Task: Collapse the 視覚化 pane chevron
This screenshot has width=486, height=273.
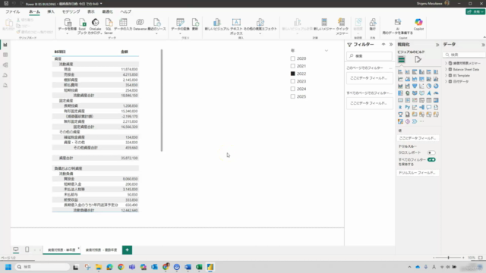Action: pos(437,45)
